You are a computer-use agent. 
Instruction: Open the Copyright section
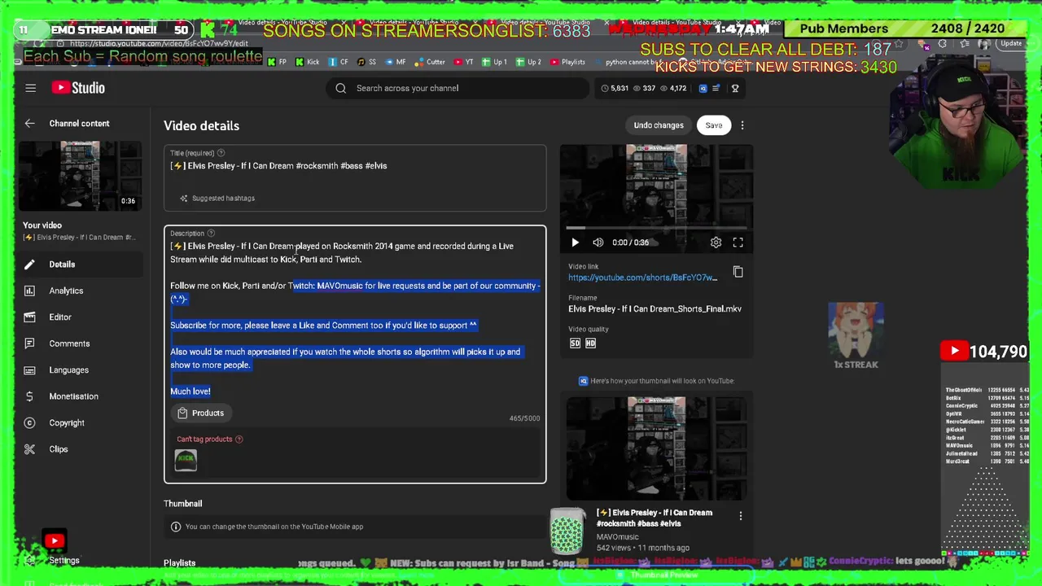tap(79, 423)
